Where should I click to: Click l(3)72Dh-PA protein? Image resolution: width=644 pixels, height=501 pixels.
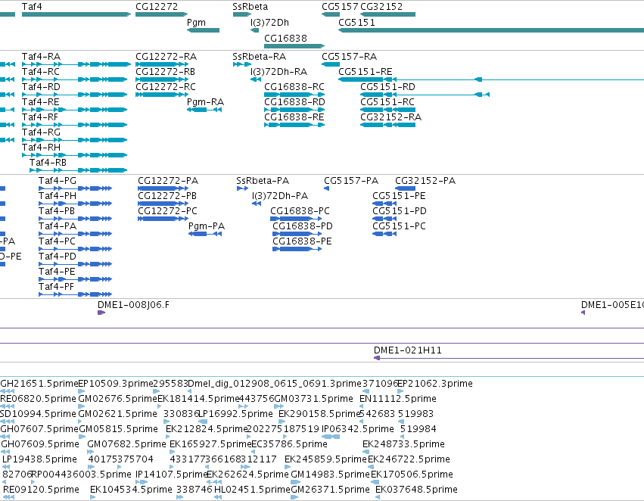[257, 204]
